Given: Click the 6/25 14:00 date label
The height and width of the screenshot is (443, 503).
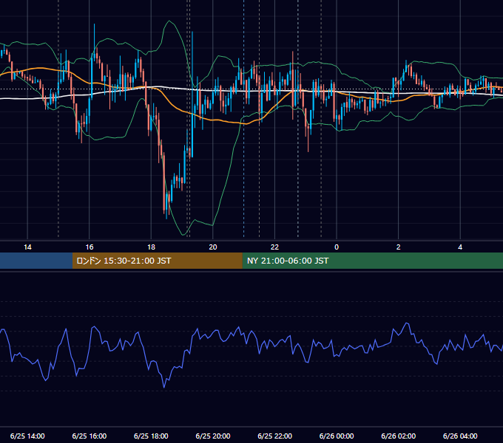Looking at the screenshot, I should click(27, 436).
